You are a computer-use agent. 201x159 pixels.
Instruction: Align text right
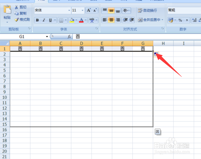click(x=118, y=20)
